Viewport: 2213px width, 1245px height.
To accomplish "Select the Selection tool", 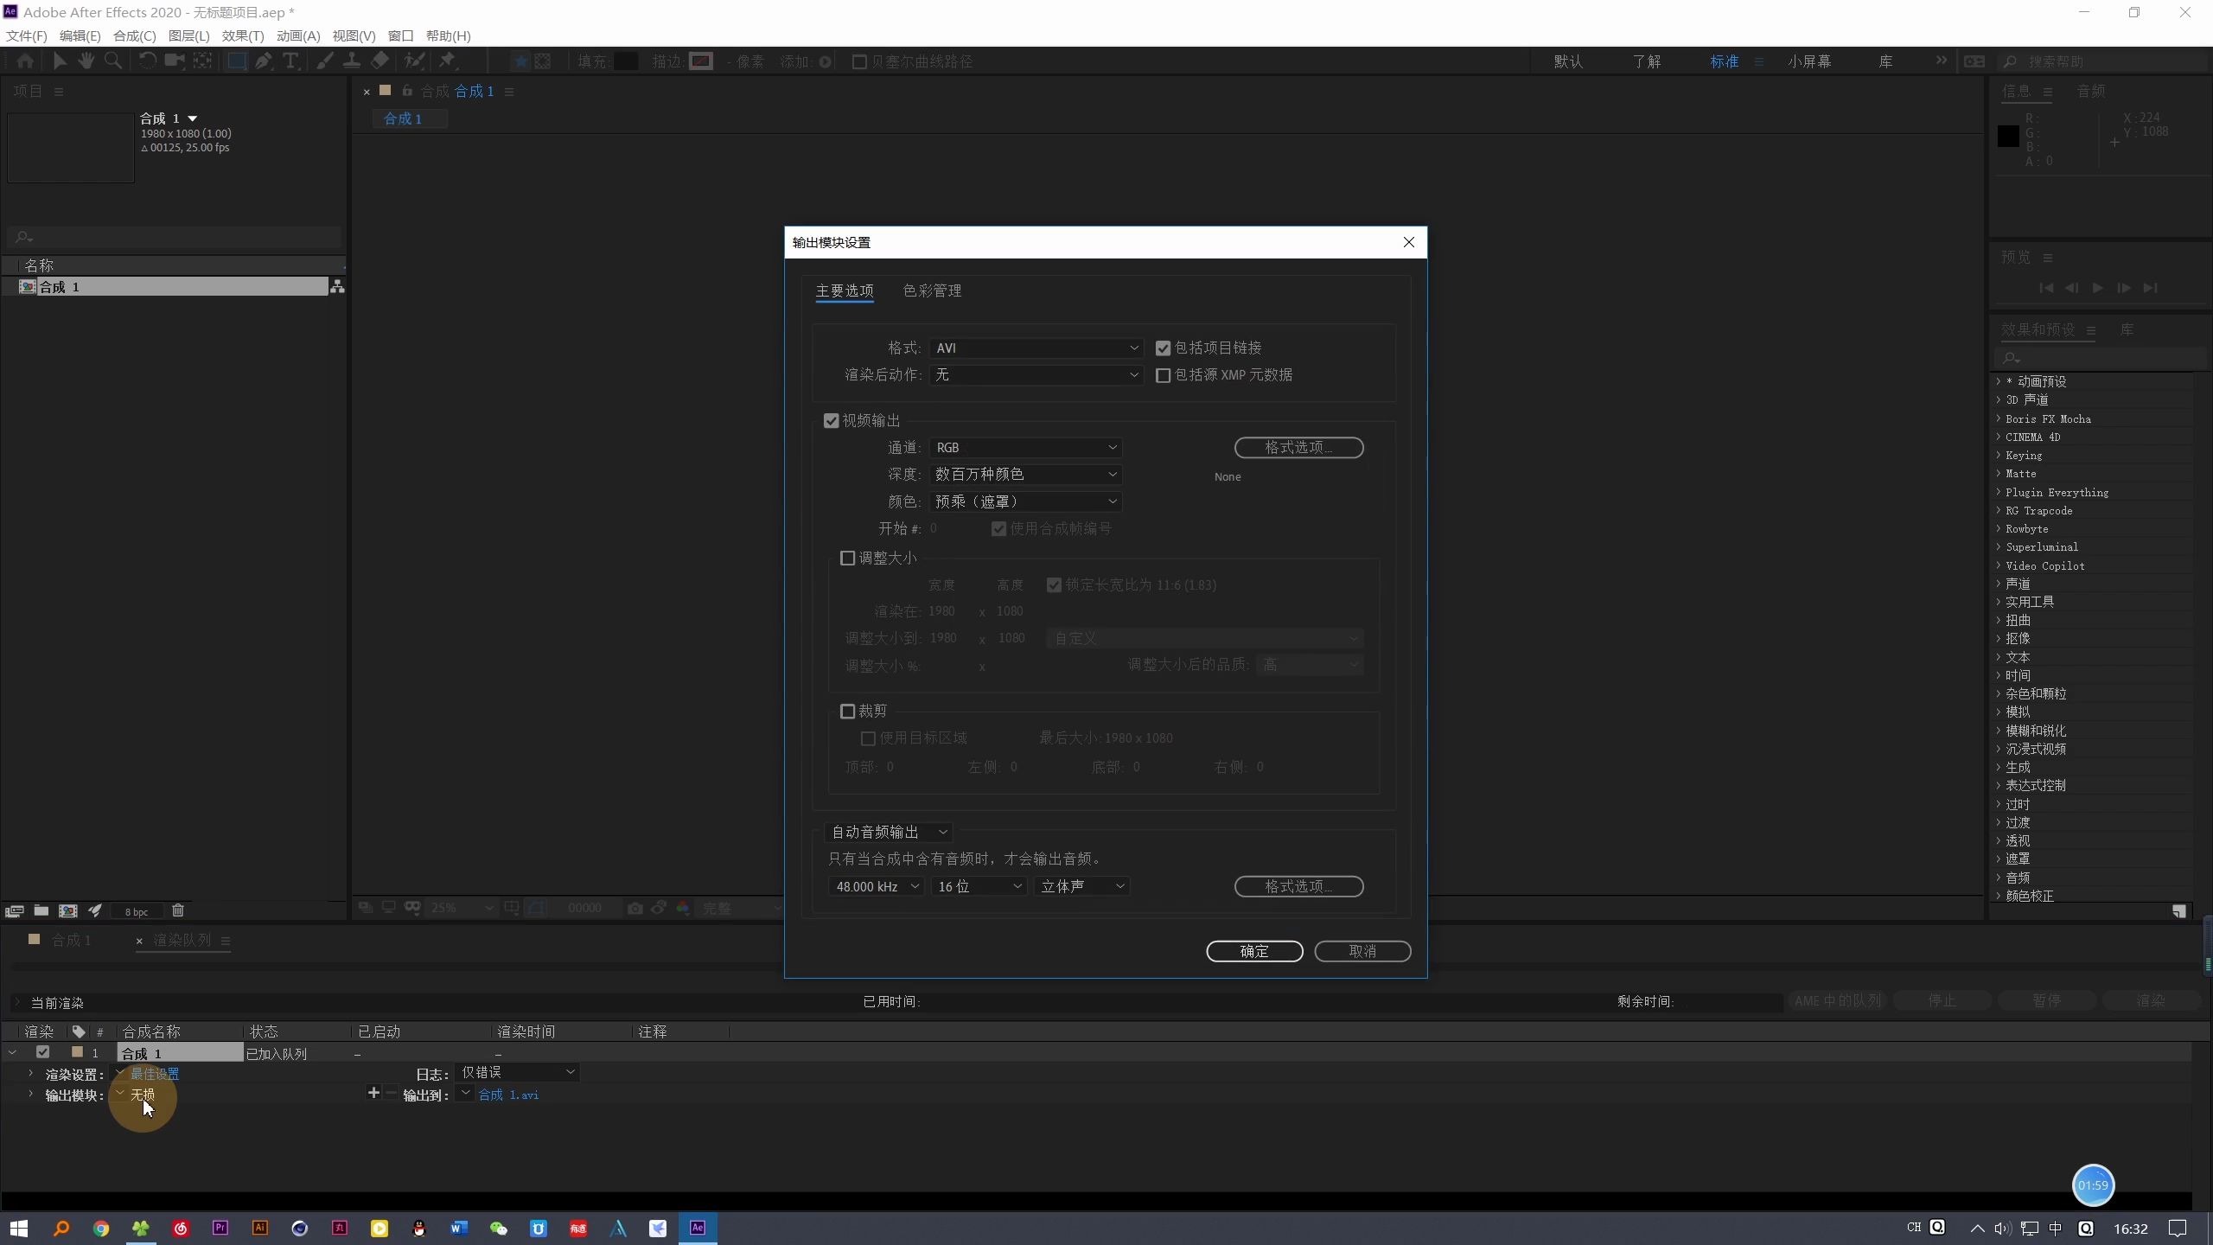I will (x=59, y=61).
